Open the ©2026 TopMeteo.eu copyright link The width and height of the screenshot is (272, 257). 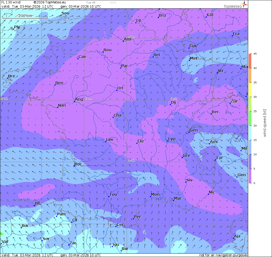click(x=50, y=2)
